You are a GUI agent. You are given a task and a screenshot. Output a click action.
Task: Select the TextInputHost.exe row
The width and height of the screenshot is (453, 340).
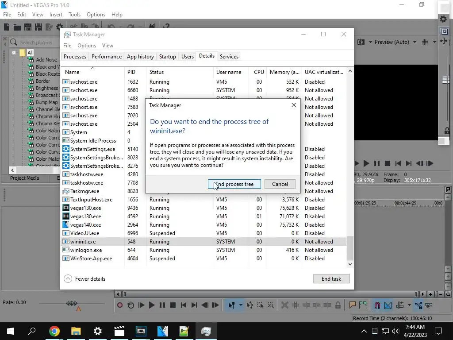[x=203, y=200]
